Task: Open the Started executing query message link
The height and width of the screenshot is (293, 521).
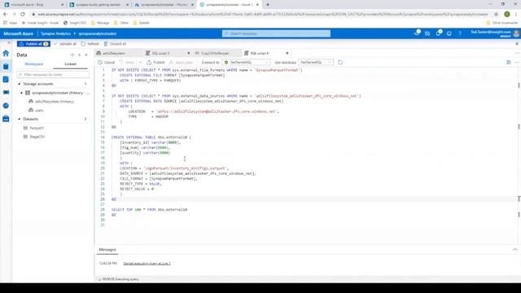Action: [147, 264]
